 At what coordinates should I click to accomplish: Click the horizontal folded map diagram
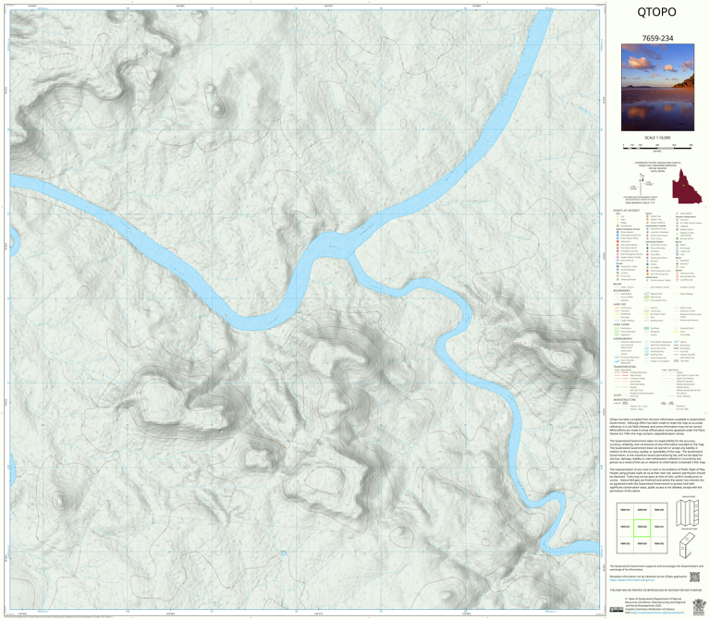click(688, 545)
